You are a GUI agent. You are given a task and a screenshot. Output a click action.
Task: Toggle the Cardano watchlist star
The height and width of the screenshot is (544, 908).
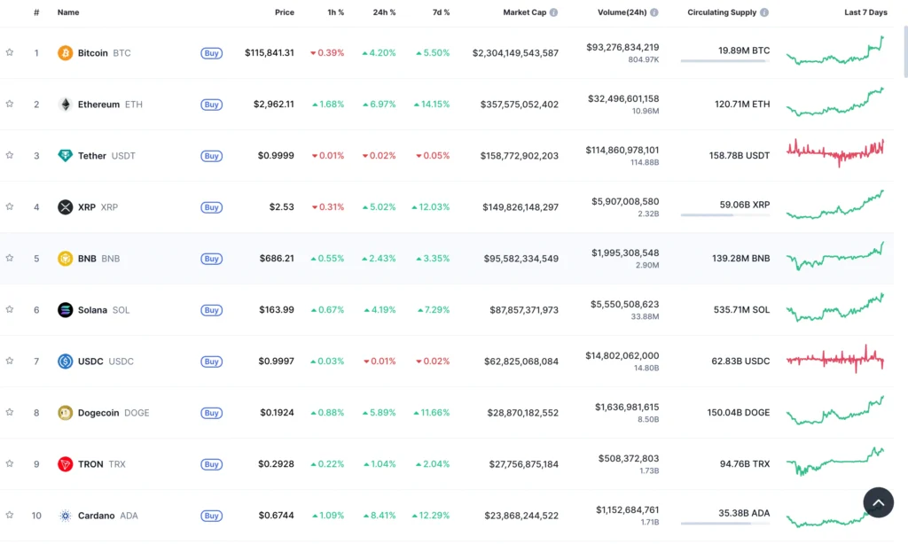point(9,515)
